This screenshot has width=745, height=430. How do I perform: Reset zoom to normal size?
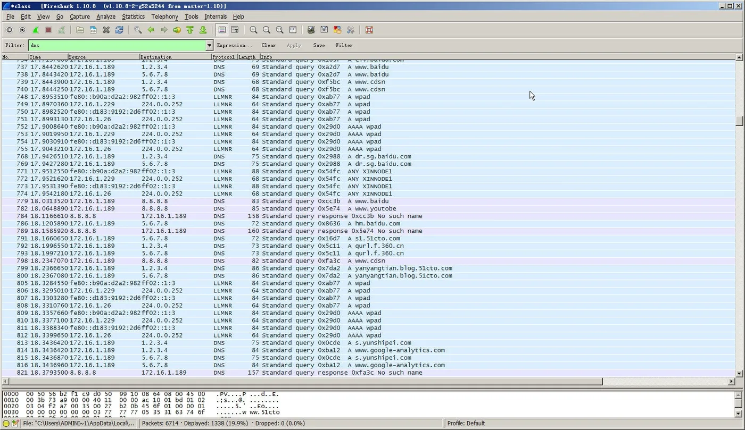279,30
